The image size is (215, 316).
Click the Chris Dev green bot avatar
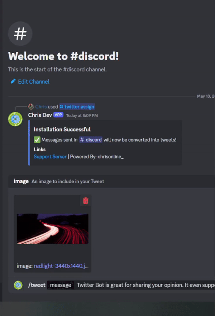tap(15, 119)
